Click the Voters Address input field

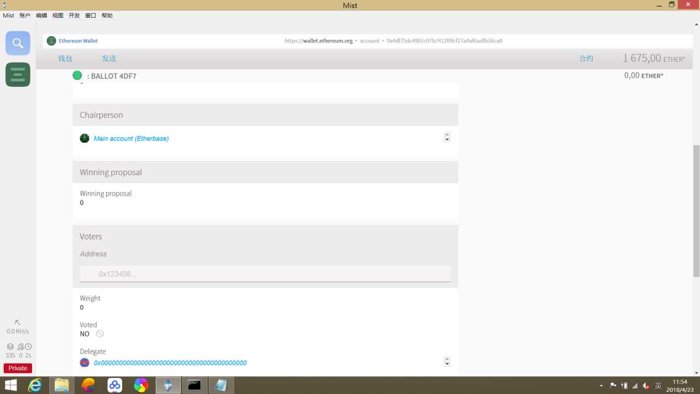[x=265, y=274]
